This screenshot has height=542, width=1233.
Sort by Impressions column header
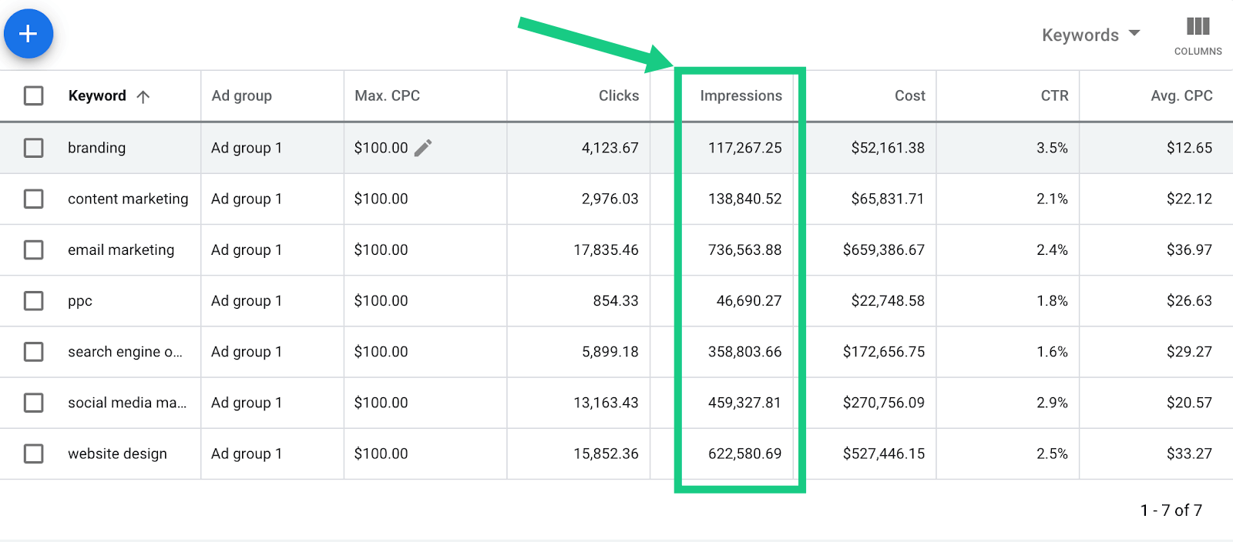pos(741,95)
